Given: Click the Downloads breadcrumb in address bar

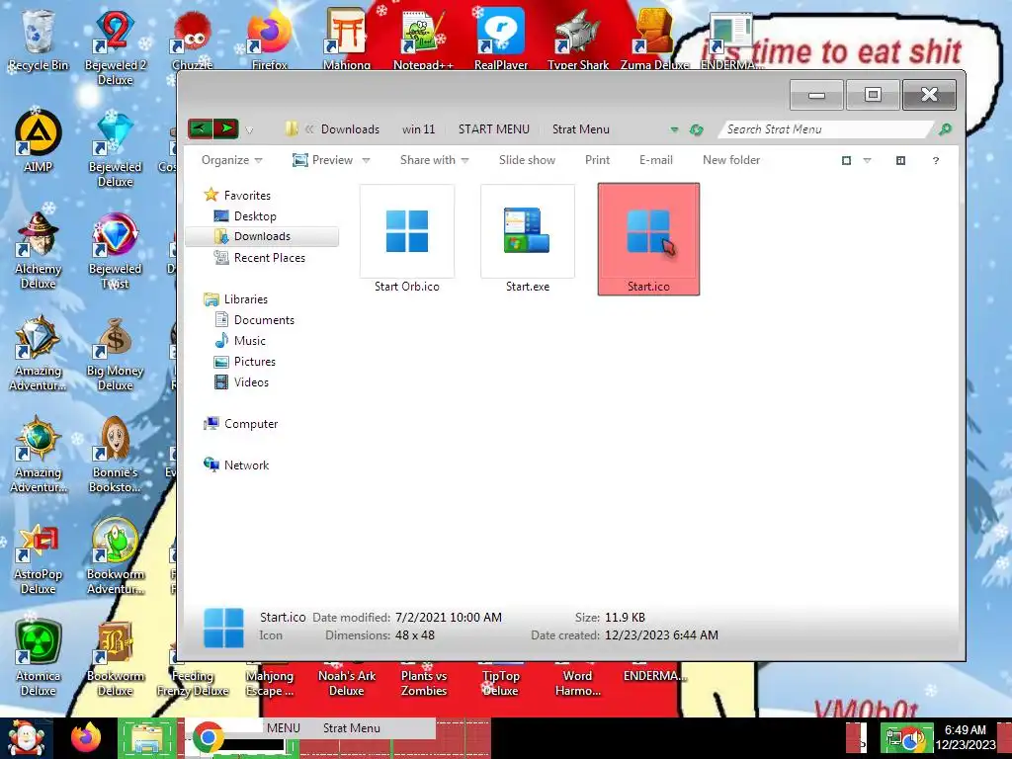Looking at the screenshot, I should [350, 129].
